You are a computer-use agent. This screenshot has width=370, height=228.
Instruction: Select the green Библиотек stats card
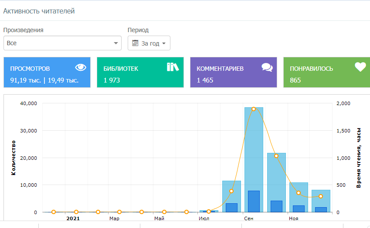tap(140, 73)
